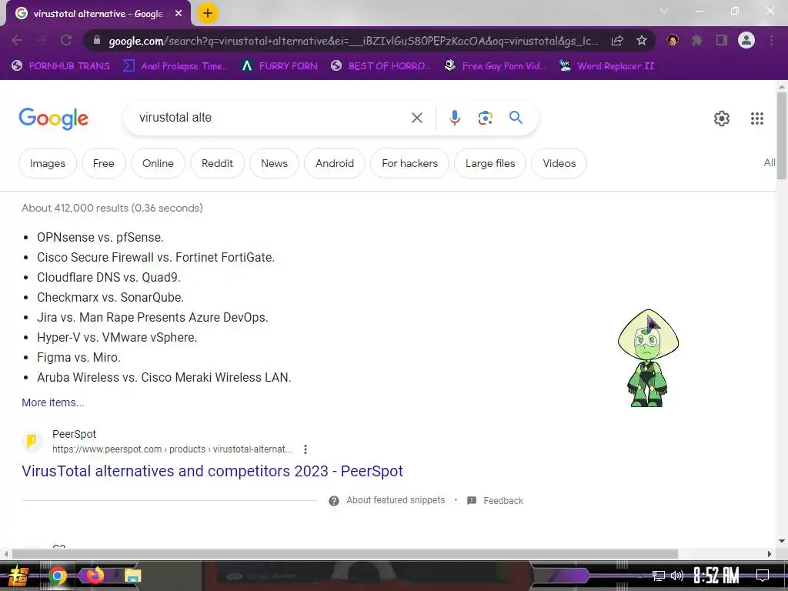The width and height of the screenshot is (788, 591).
Task: Open the taskbar clock showing 8:52 AM
Action: click(716, 576)
